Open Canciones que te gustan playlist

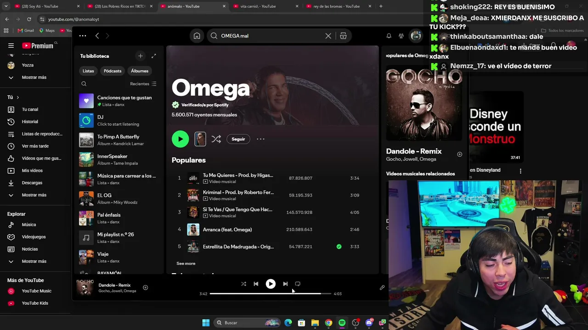coord(119,101)
